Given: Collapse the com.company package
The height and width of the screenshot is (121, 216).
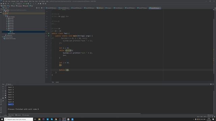Looking at the screenshot, I should [x=6, y=17].
